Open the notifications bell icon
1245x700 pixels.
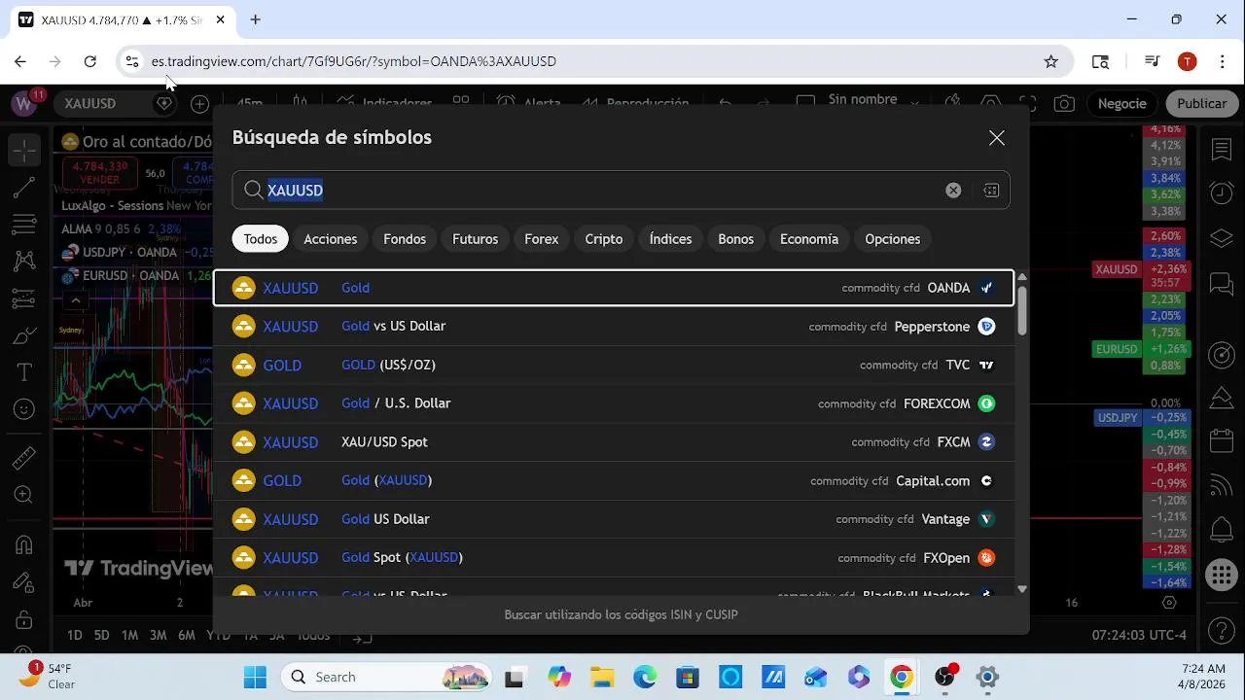click(x=1222, y=530)
